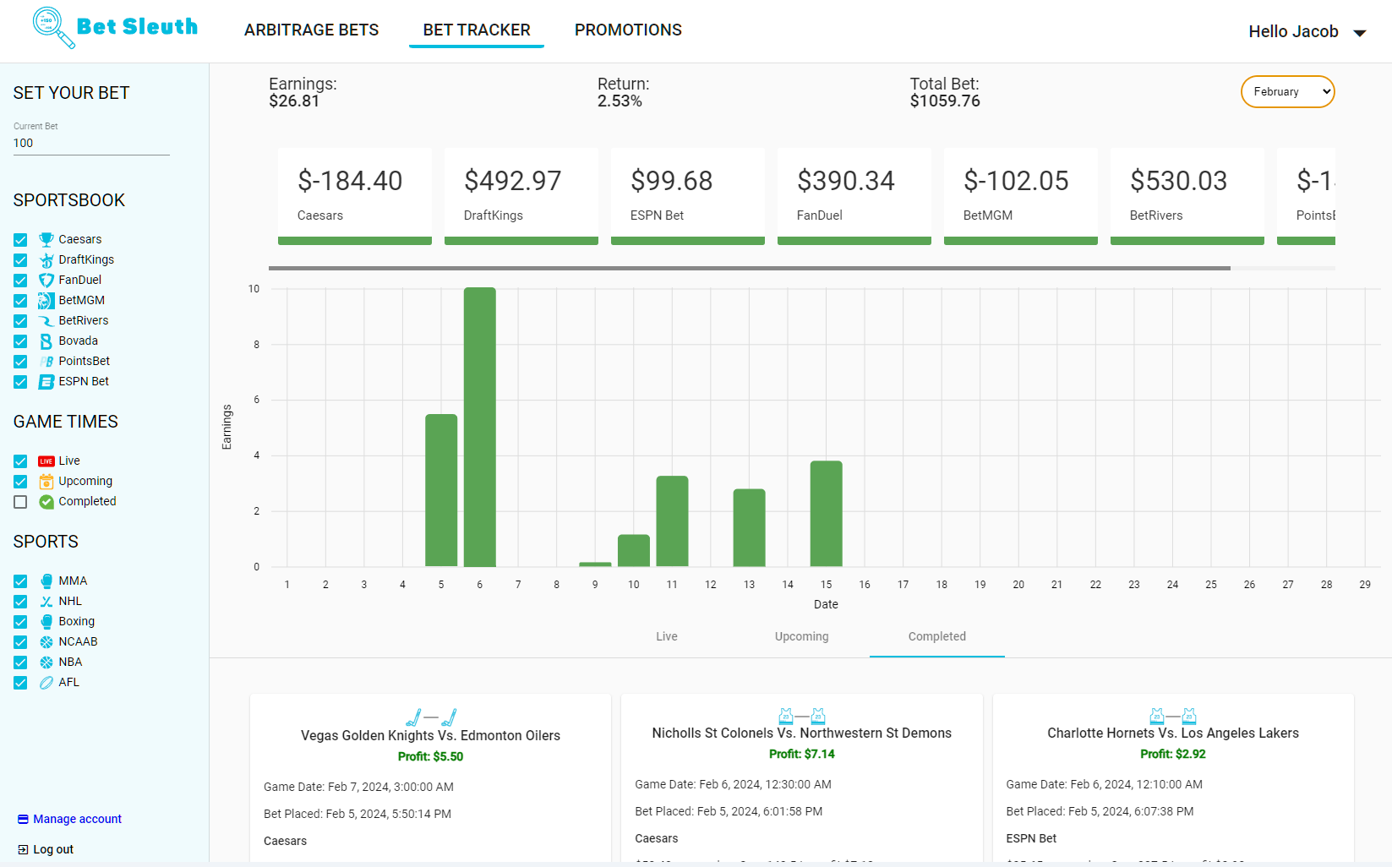Uncheck the DraftKings sportsbook checkbox
The width and height of the screenshot is (1392, 867).
click(x=20, y=260)
